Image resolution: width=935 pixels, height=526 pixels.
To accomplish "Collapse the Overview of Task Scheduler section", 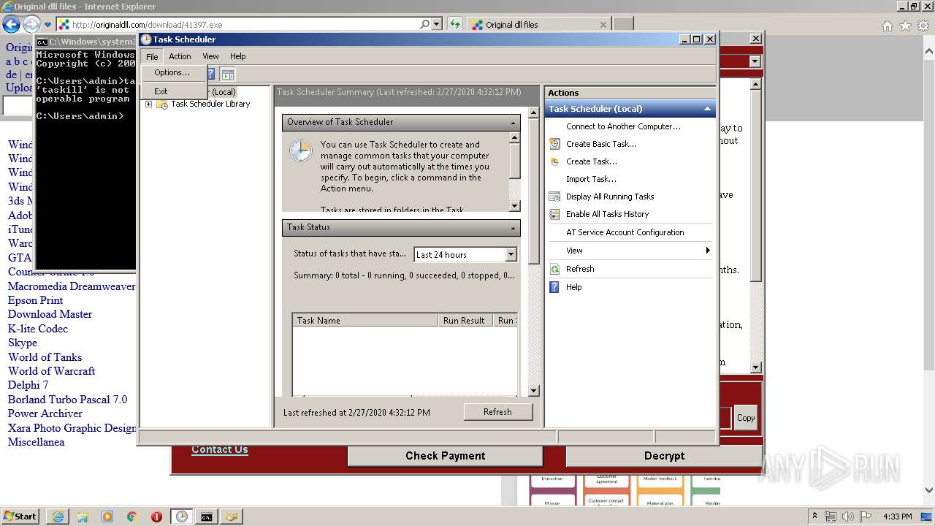I will (x=514, y=123).
